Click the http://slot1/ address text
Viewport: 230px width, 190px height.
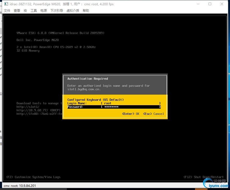pos(28,107)
